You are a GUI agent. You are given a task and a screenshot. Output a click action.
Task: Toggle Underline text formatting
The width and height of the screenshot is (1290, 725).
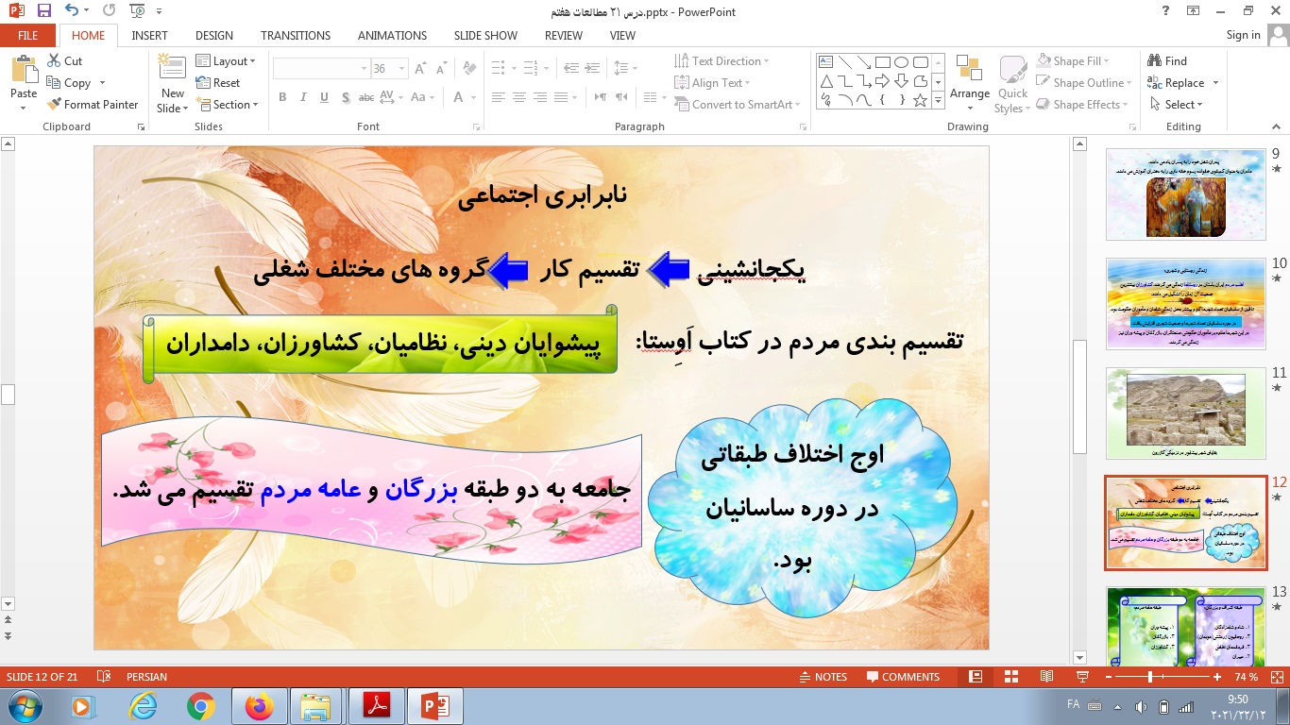click(324, 98)
